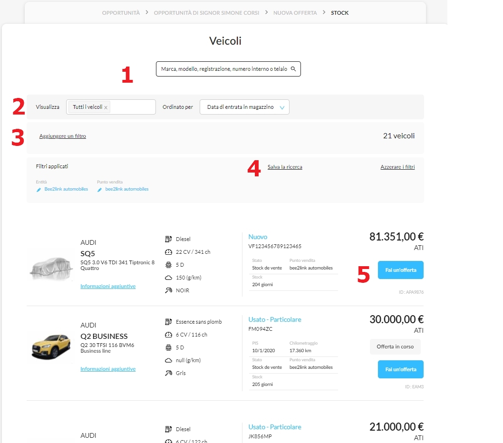Screen dimensions: 503x443
Task: Click the Entità 'Bee2link automobiles' filter value
Action: 66,189
